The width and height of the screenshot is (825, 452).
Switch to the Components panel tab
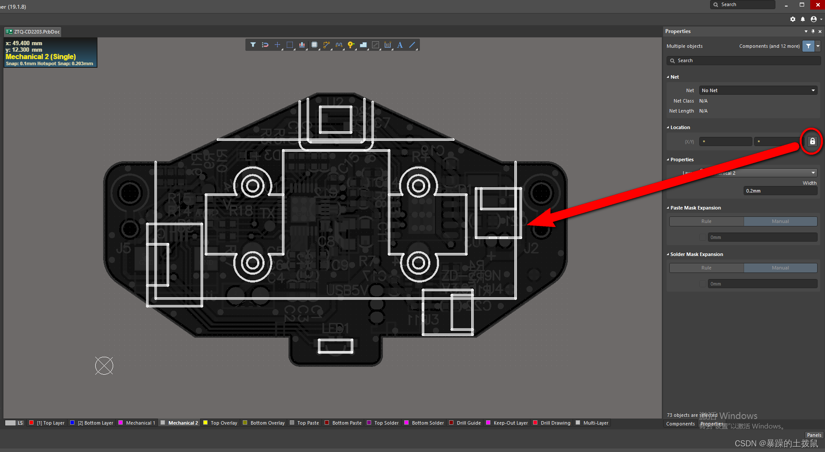[x=680, y=424]
